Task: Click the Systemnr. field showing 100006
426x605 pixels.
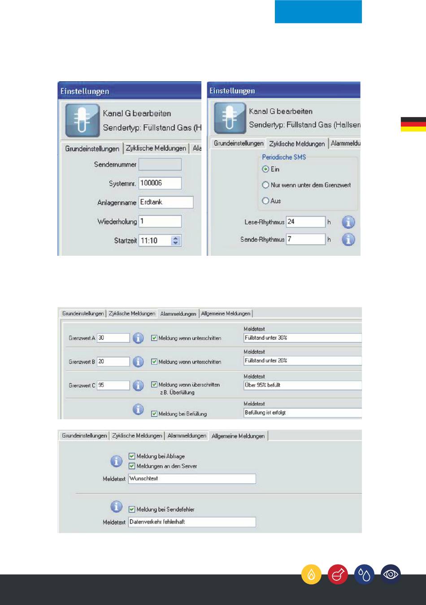Action: point(160,183)
